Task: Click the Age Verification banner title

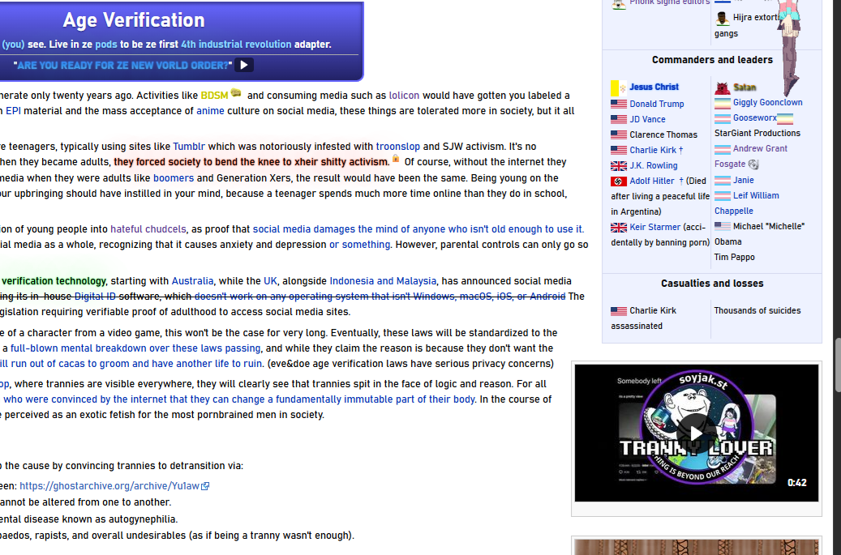Action: [134, 20]
